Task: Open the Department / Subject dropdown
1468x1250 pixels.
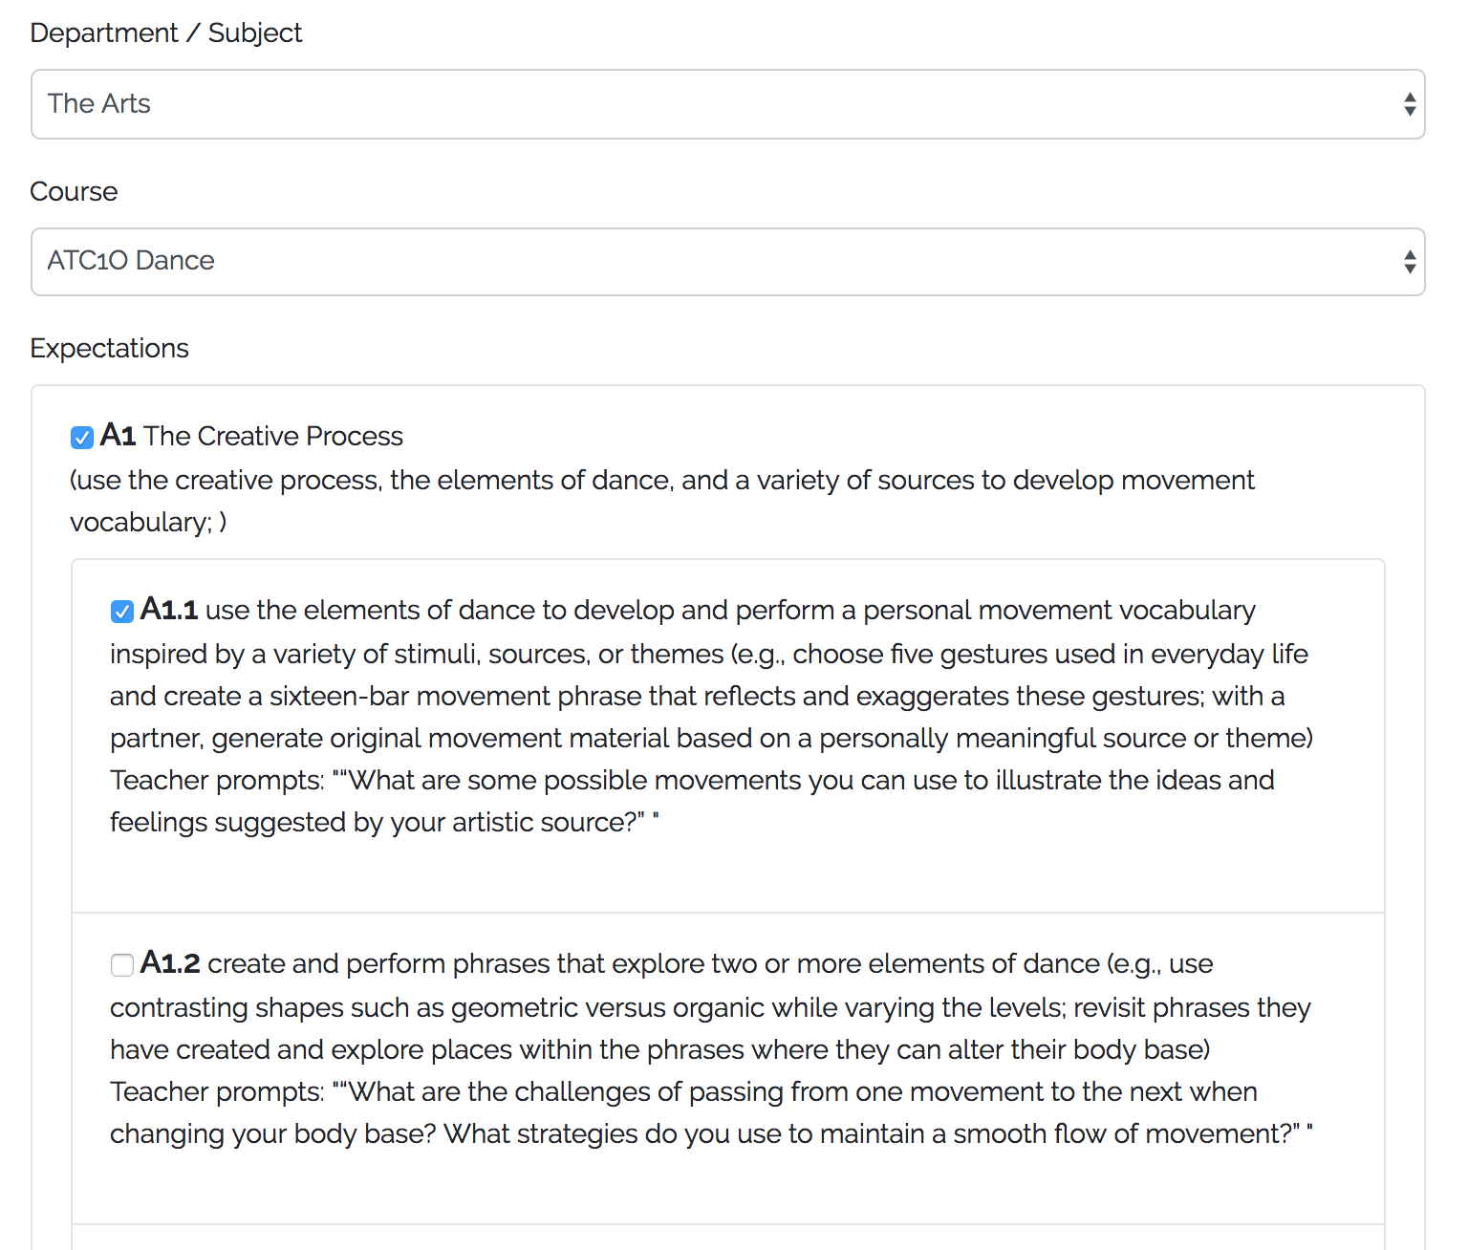Action: pyautogui.click(x=726, y=104)
